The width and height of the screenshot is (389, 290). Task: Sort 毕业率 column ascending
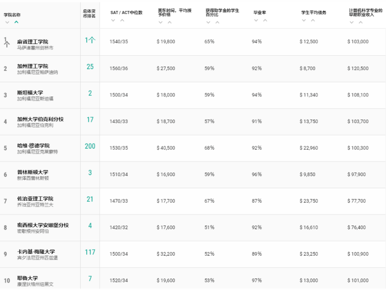(x=264, y=20)
